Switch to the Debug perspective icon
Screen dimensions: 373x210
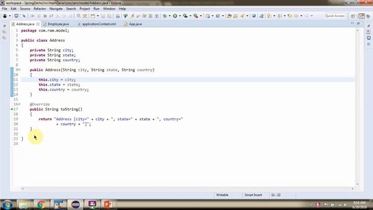click(x=368, y=16)
